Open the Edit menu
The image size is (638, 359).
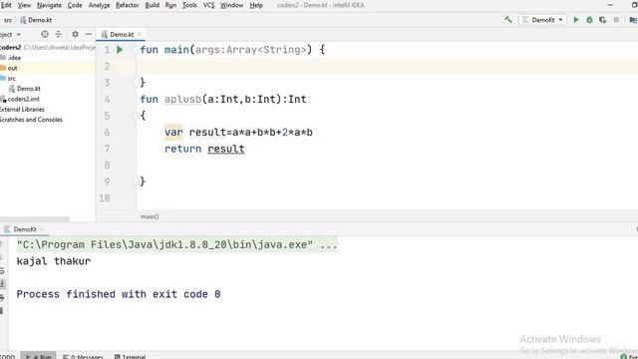tap(6, 5)
